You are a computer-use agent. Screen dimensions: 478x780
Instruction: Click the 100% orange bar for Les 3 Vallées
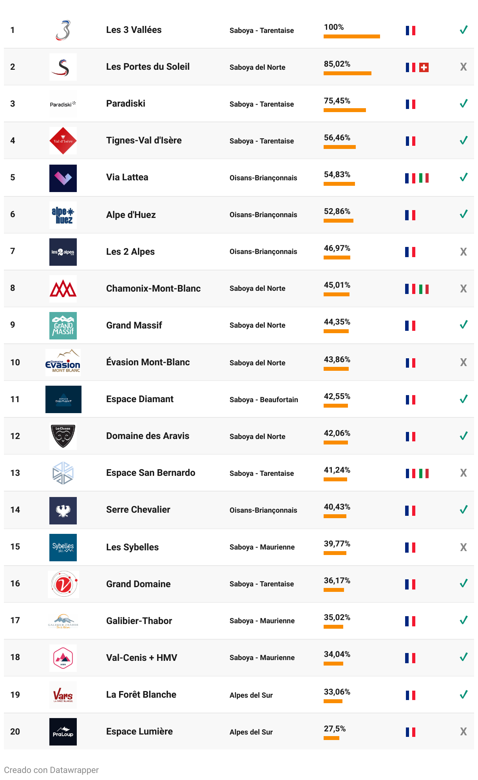point(352,36)
